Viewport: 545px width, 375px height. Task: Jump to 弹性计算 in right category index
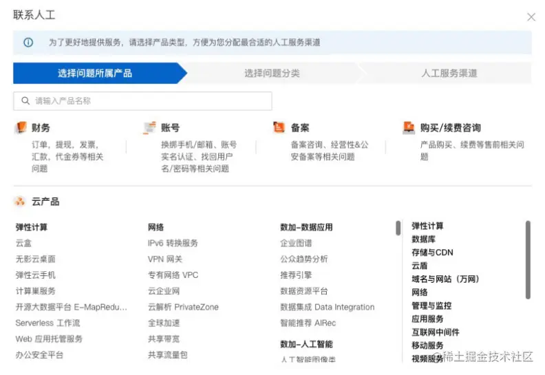[x=427, y=226]
